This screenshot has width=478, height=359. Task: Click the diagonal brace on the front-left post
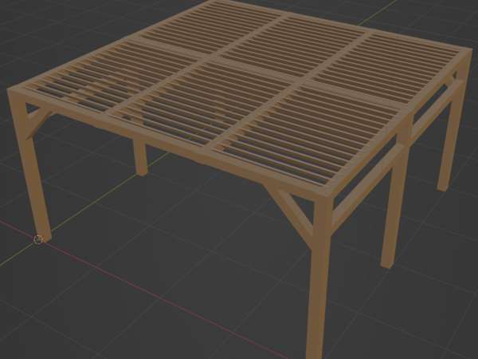pyautogui.click(x=37, y=124)
